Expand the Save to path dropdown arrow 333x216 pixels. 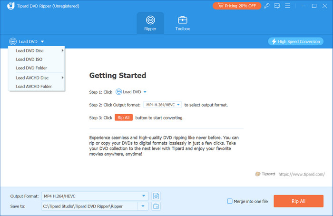tap(143, 206)
